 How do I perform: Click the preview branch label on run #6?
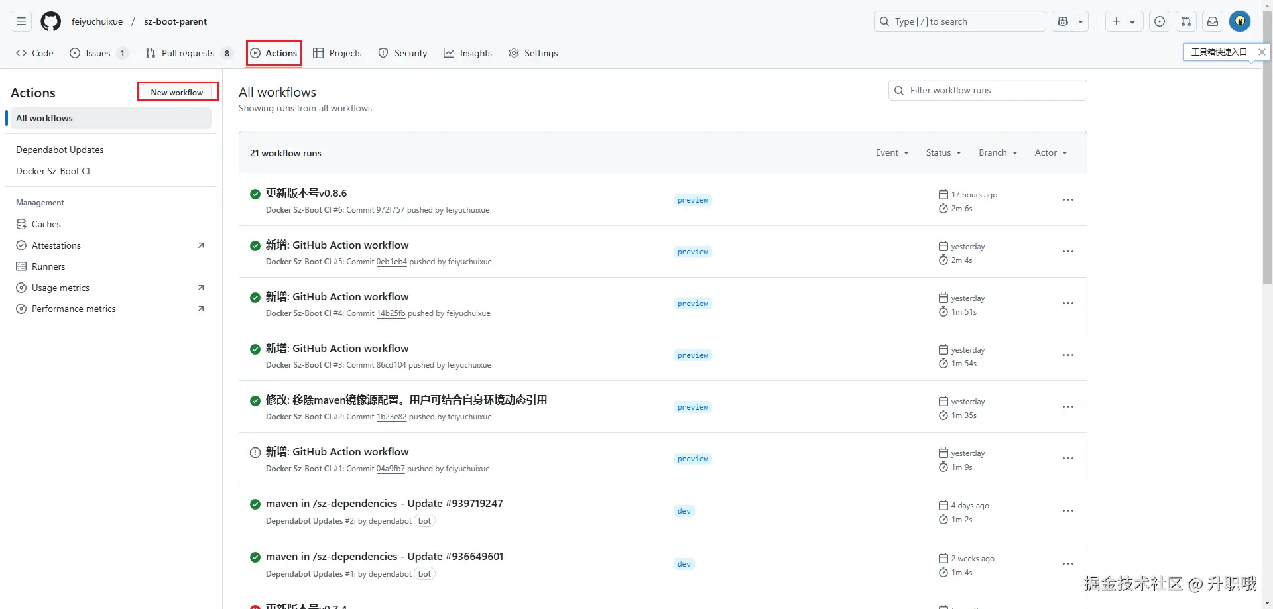(693, 200)
